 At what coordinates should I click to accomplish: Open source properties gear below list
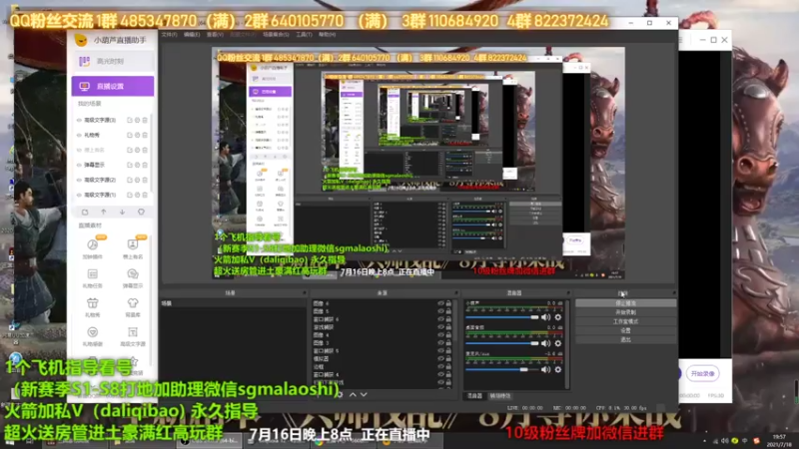click(340, 394)
